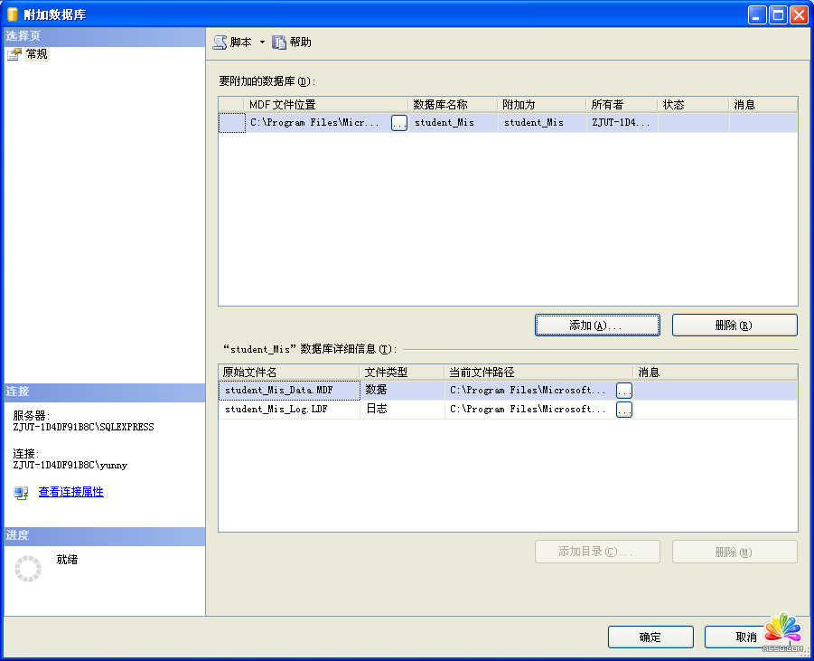Open the 脚本 dropdown arrow
814x661 pixels.
click(262, 42)
